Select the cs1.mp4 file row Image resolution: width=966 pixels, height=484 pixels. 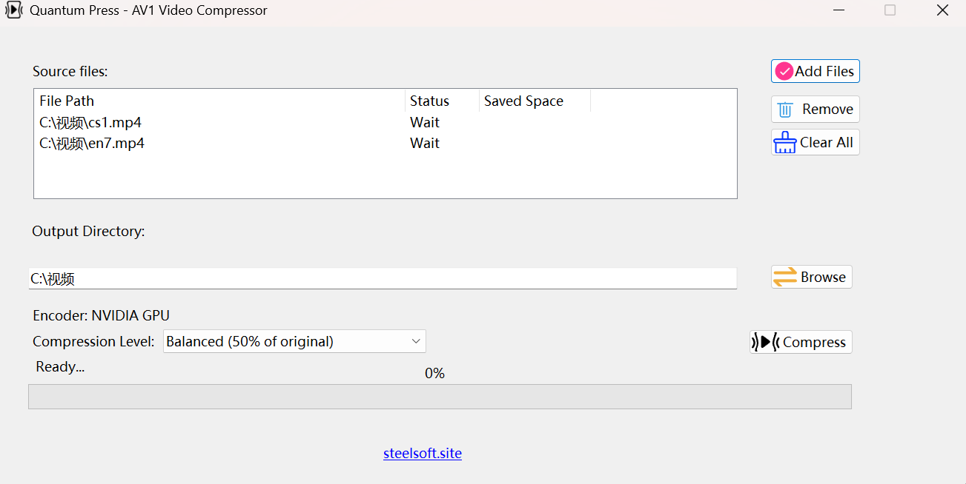(90, 122)
